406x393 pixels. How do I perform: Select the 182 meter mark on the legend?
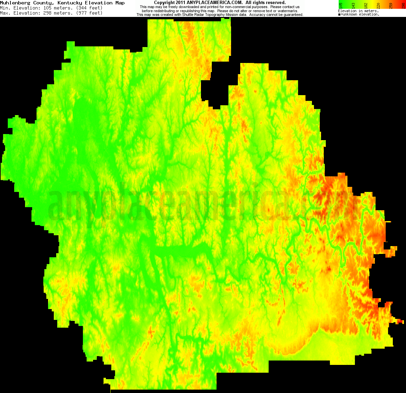(x=366, y=5)
